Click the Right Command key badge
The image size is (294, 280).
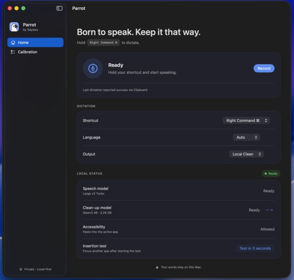coord(104,43)
